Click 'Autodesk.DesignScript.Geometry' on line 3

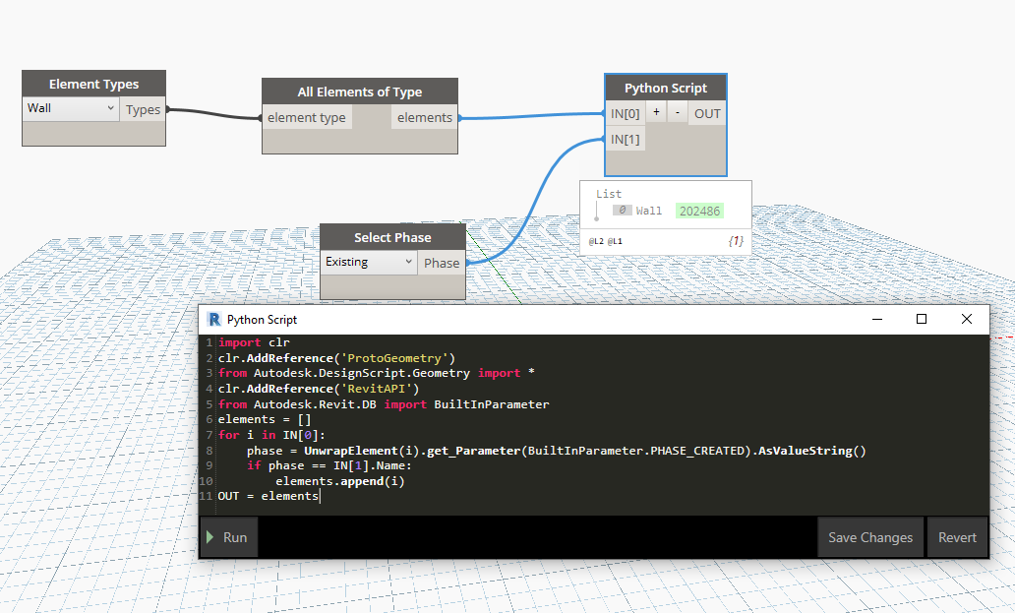pos(362,374)
